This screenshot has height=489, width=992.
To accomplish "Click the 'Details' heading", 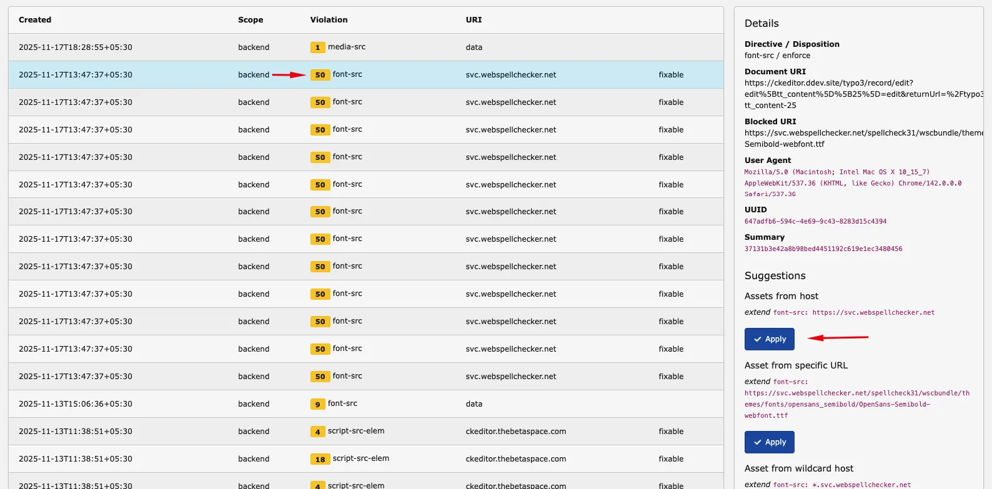I will (x=761, y=24).
